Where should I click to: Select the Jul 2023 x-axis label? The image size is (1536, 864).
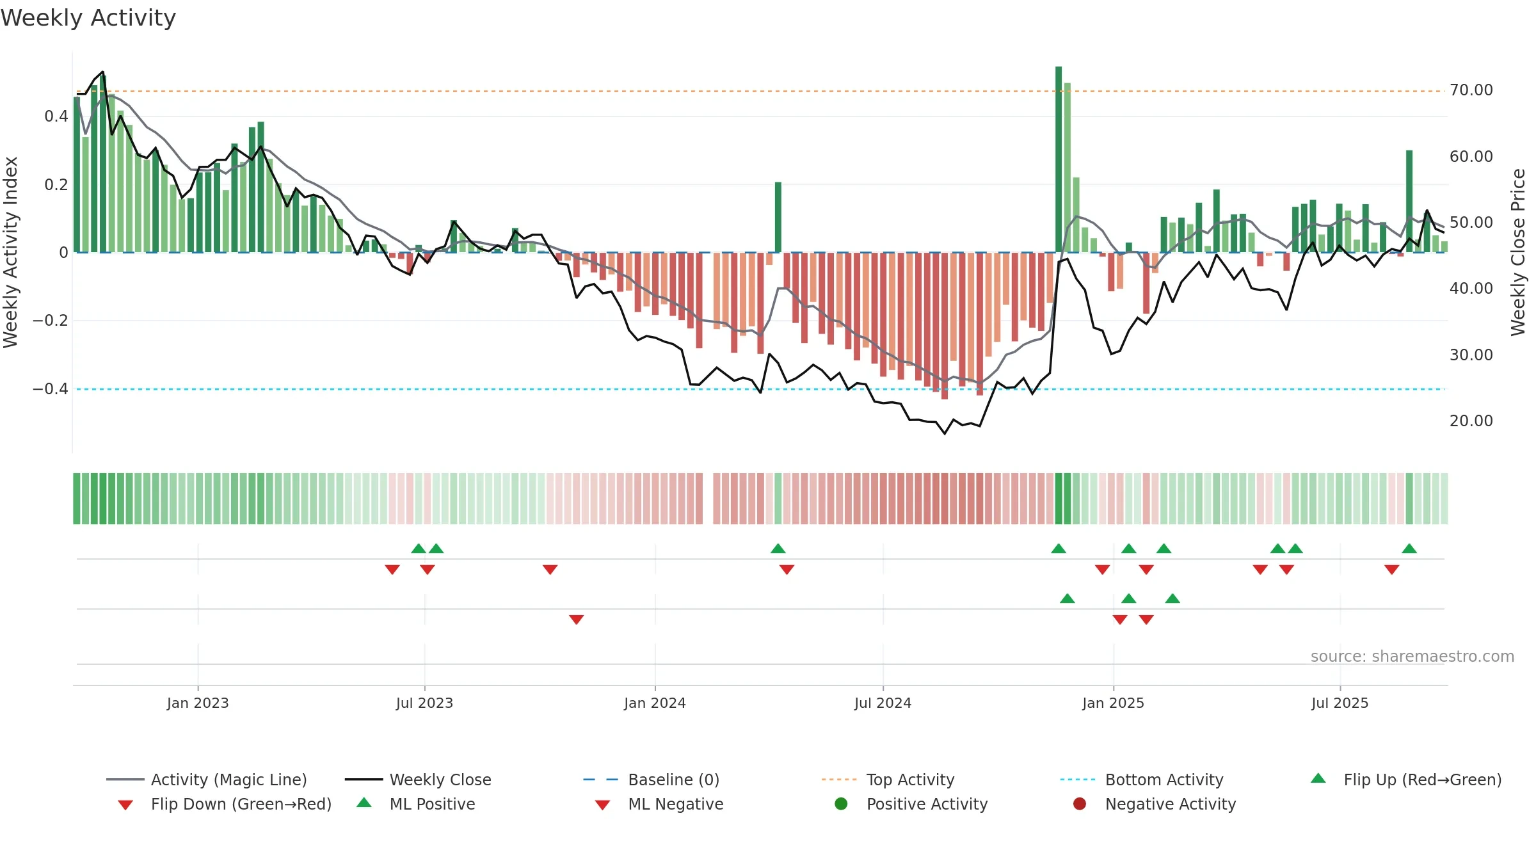click(x=424, y=703)
